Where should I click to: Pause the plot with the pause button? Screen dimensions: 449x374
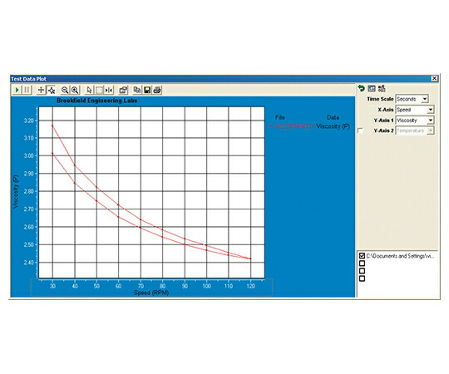click(x=27, y=90)
